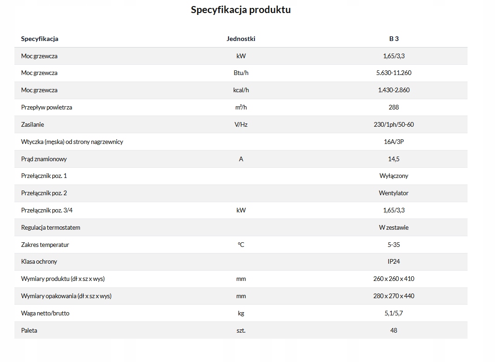The height and width of the screenshot is (362, 495).
Task: Click the Wentylator switch position value
Action: [x=394, y=193]
